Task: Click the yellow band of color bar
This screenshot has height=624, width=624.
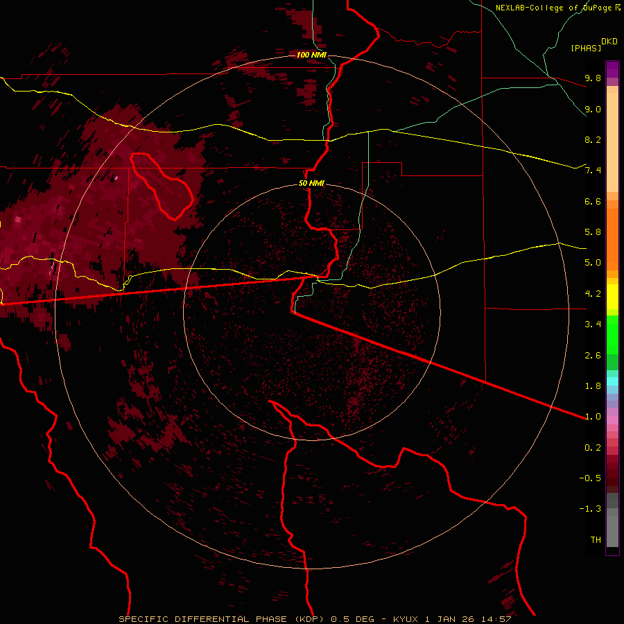Action: pyautogui.click(x=612, y=297)
